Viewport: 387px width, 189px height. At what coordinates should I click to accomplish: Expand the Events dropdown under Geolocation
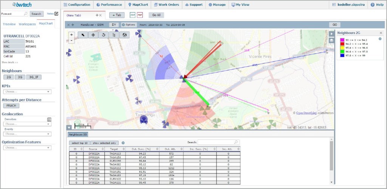(27, 134)
